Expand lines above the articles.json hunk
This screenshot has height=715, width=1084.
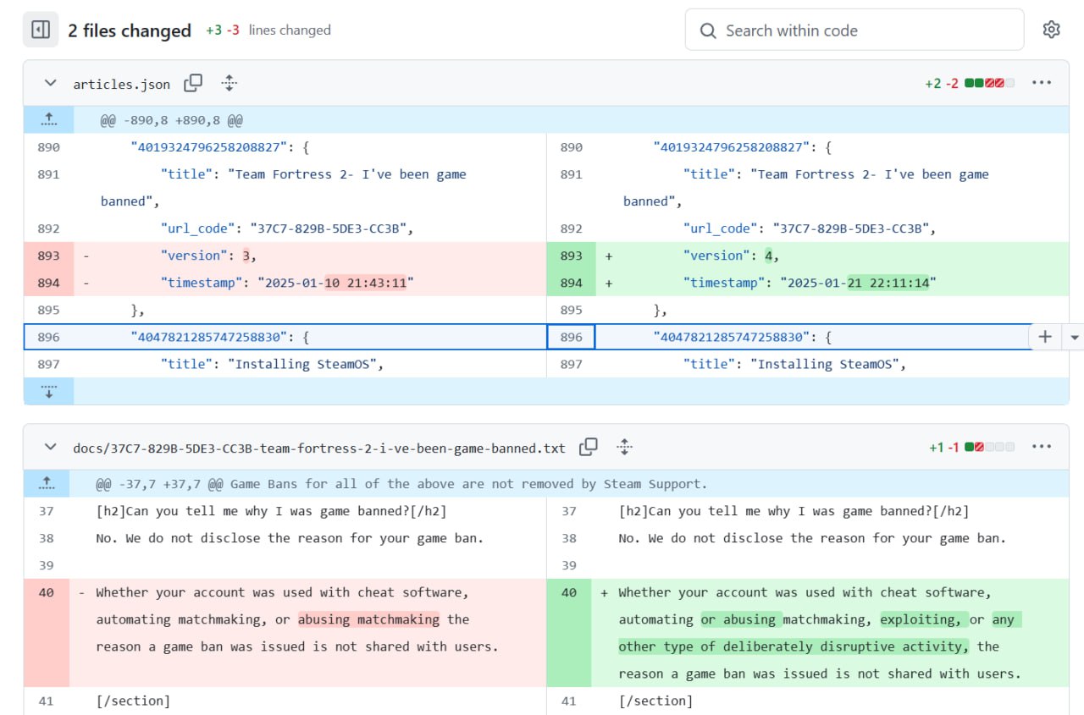(x=48, y=119)
